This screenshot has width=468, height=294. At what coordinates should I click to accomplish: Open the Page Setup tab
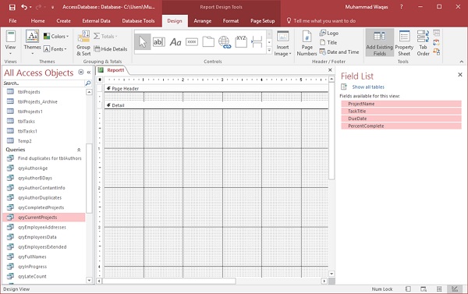coord(262,21)
